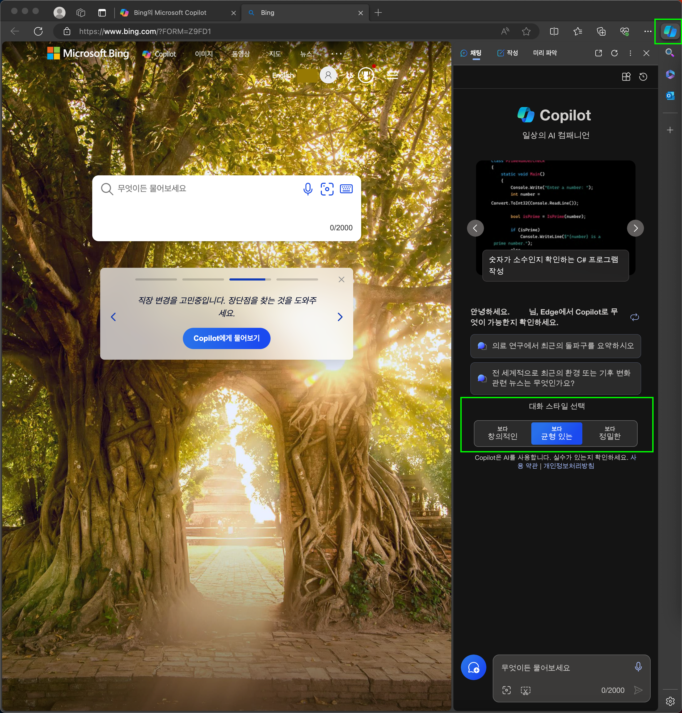Open the 개인정보처리방침 link
Viewport: 682px width, 713px height.
(569, 466)
